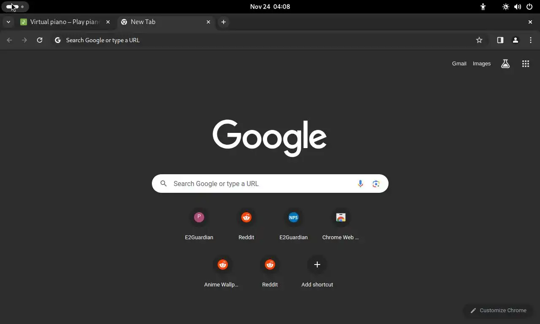This screenshot has height=324, width=540.
Task: Select the New Tab tab
Action: tap(166, 22)
